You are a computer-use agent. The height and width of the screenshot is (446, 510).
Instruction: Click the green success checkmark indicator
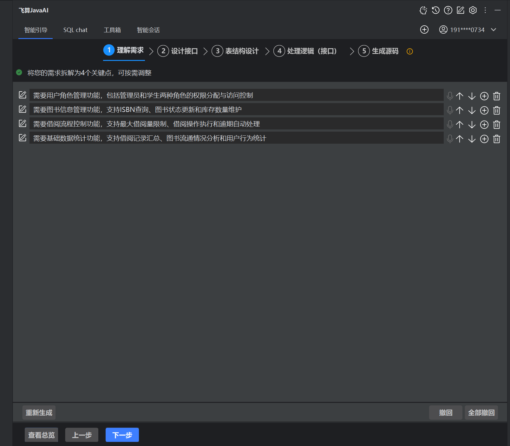[19, 72]
